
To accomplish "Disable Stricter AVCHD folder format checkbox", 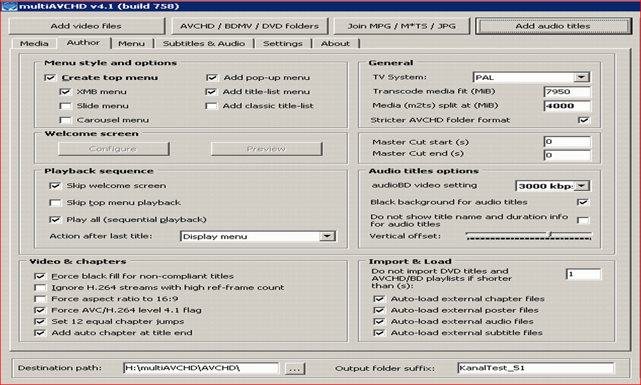I will coord(583,120).
